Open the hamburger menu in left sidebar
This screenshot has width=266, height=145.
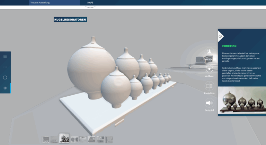pyautogui.click(x=5, y=57)
